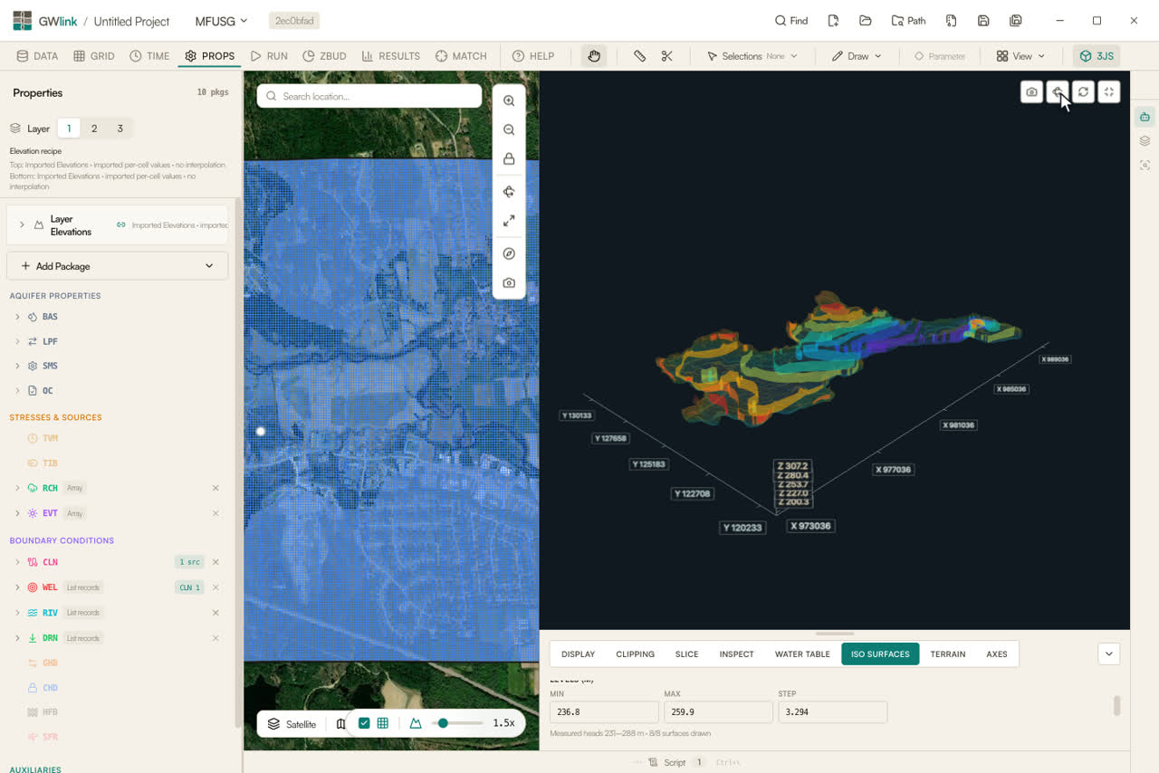
Task: Zoom in on the map
Action: 509,101
